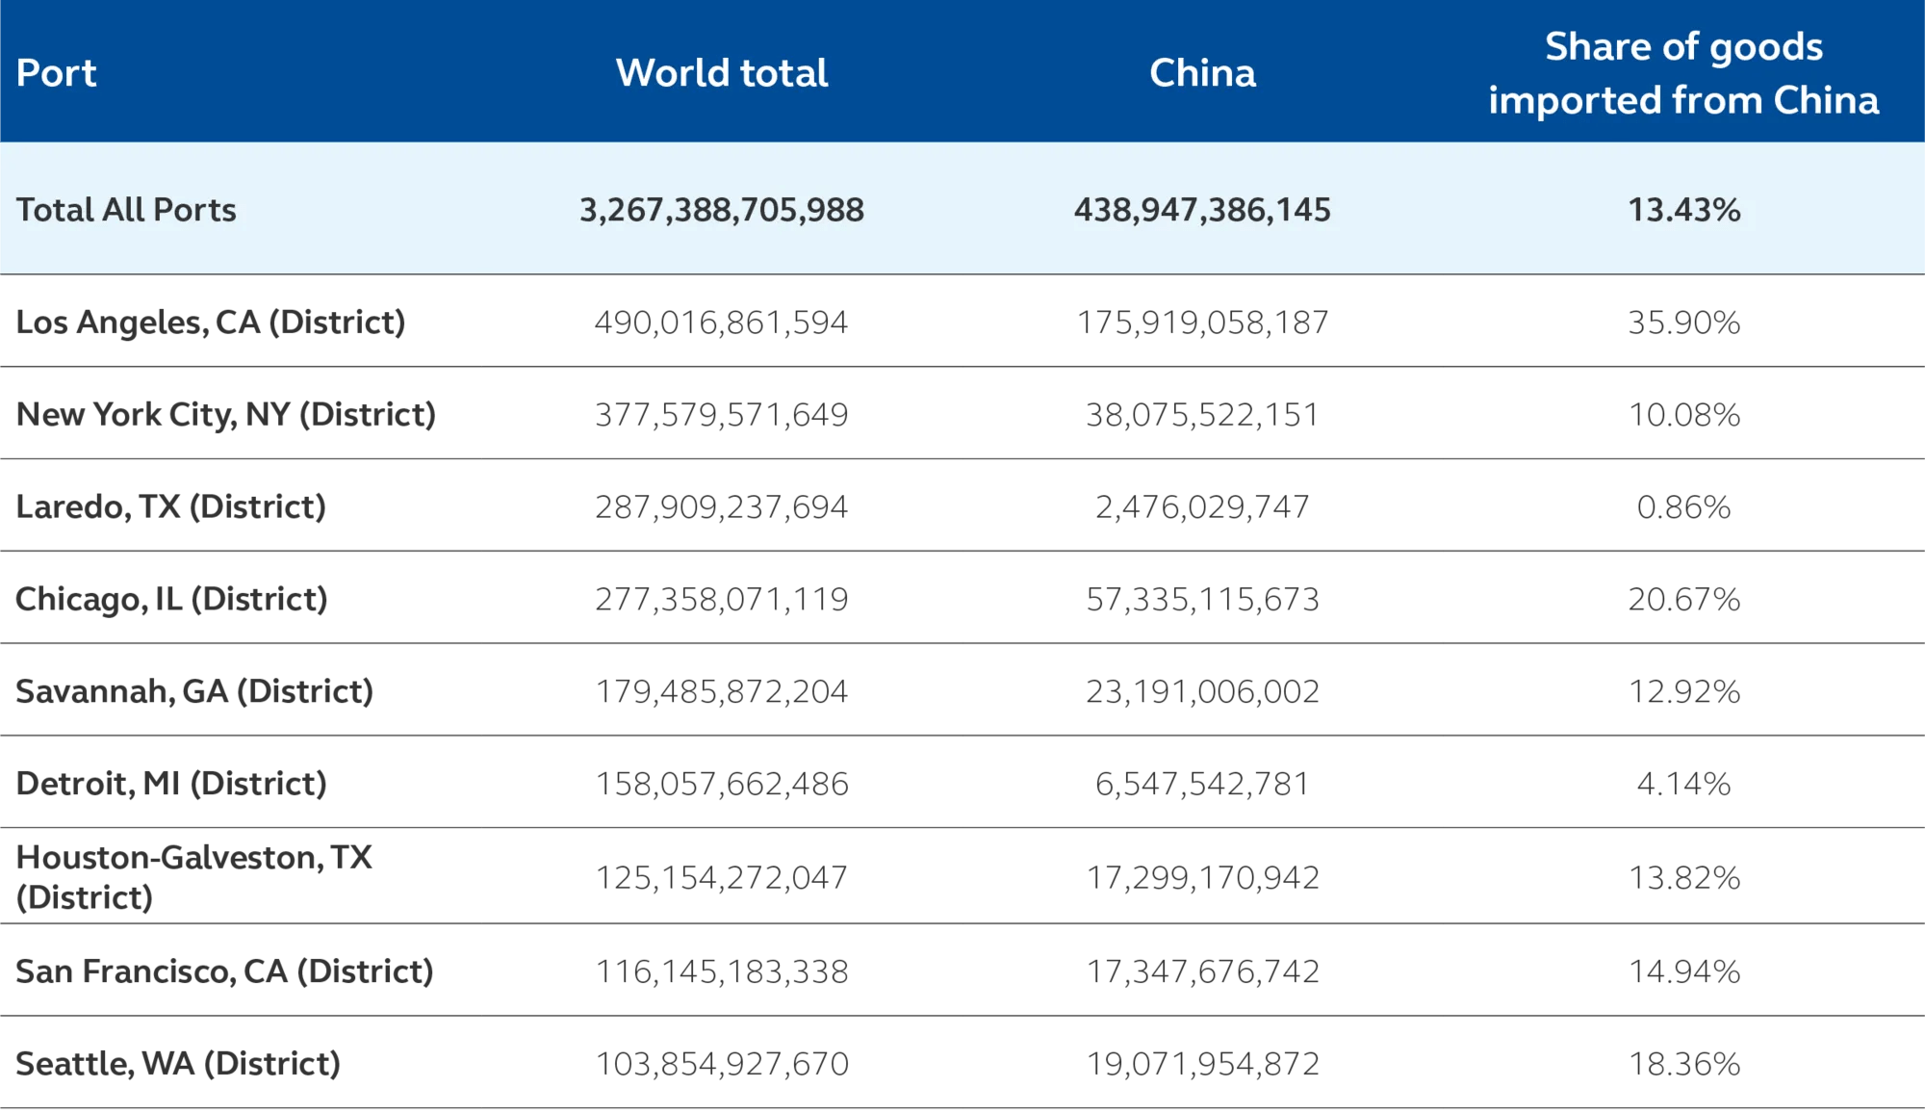Click the 'World total' column header
This screenshot has width=1925, height=1113.
[722, 73]
